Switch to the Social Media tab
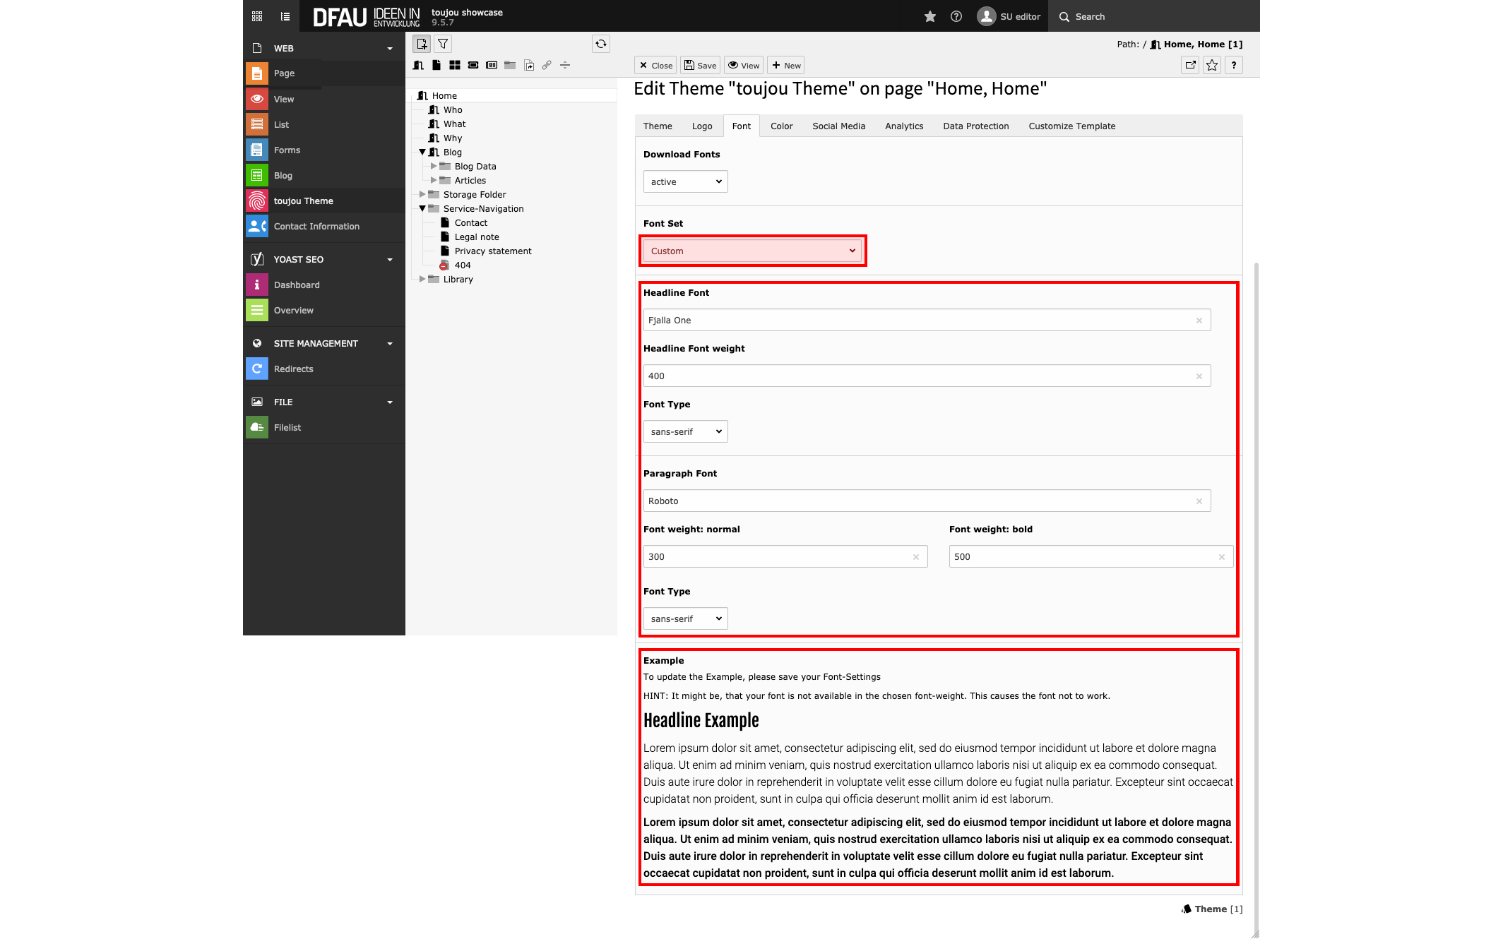 click(838, 126)
